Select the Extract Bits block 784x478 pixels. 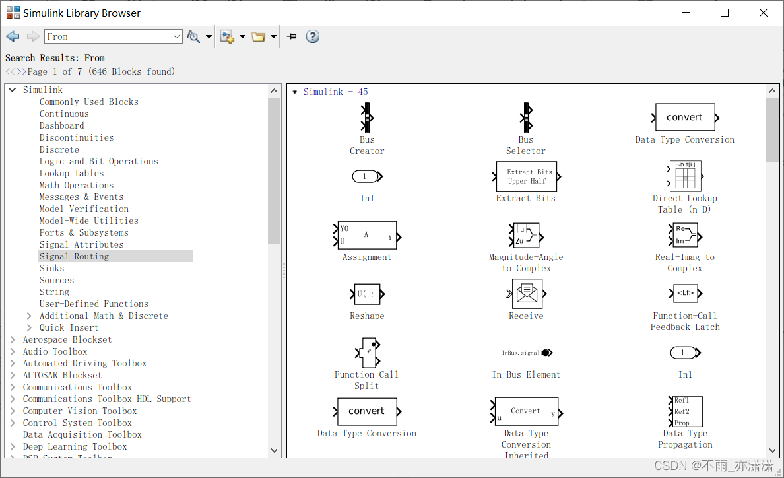(526, 176)
